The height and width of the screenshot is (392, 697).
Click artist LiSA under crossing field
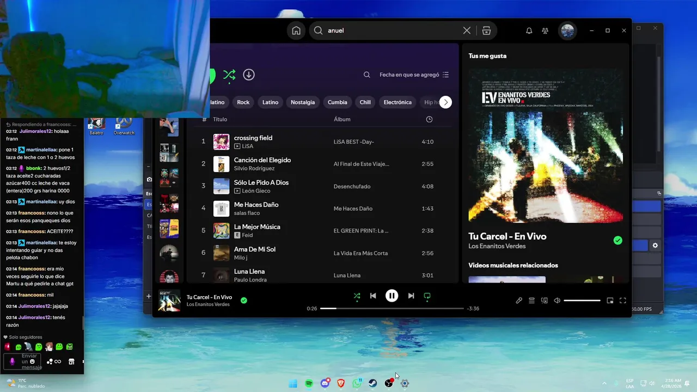[x=248, y=146]
